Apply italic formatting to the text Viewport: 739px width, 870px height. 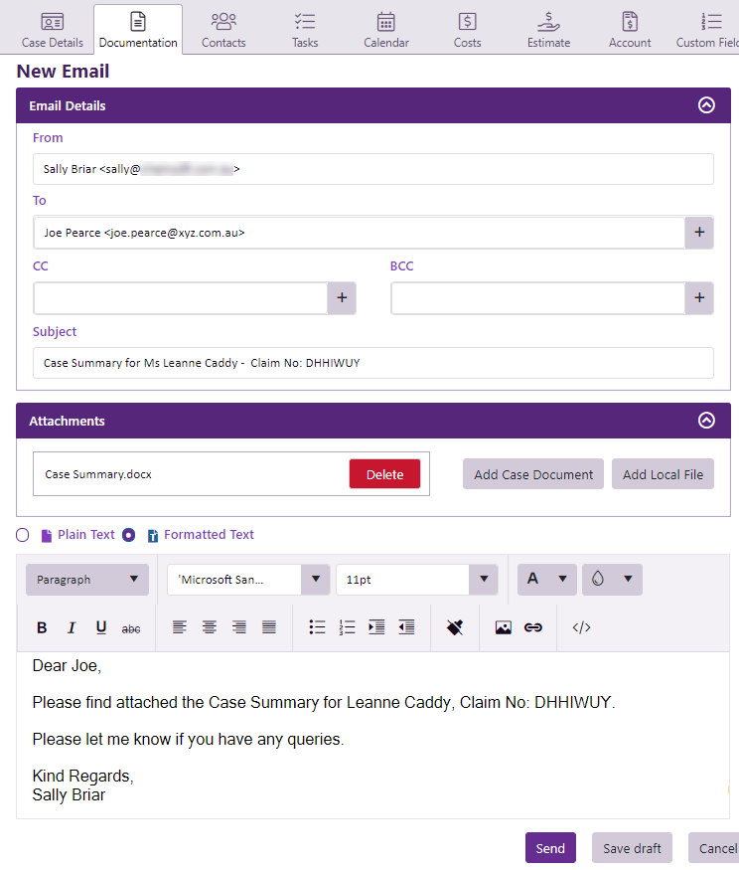pos(72,627)
